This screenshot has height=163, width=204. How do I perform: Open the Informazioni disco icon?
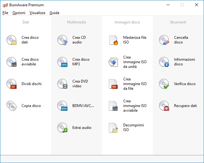point(164,62)
